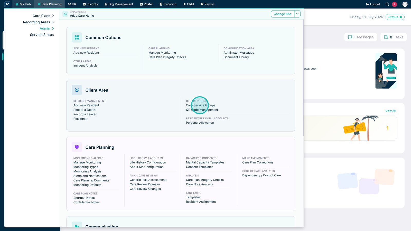Open the search magnifier icon
The width and height of the screenshot is (411, 231).
(x=387, y=4)
